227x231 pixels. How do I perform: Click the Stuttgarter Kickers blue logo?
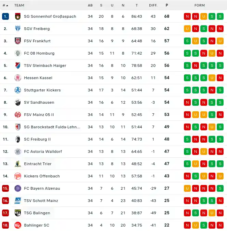click(x=18, y=90)
